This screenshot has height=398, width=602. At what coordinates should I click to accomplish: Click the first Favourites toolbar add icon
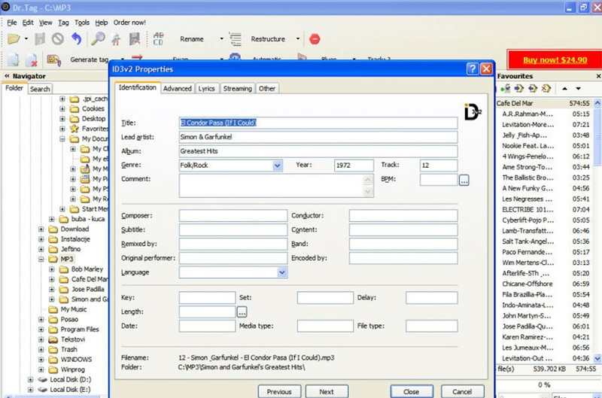pos(506,89)
